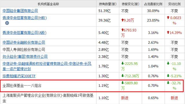Click the 持有数量(股) column header
The width and height of the screenshot is (185, 104).
[x=108, y=4]
